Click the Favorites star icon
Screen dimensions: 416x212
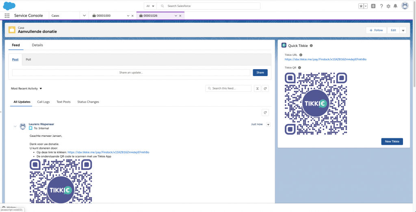coord(361,6)
